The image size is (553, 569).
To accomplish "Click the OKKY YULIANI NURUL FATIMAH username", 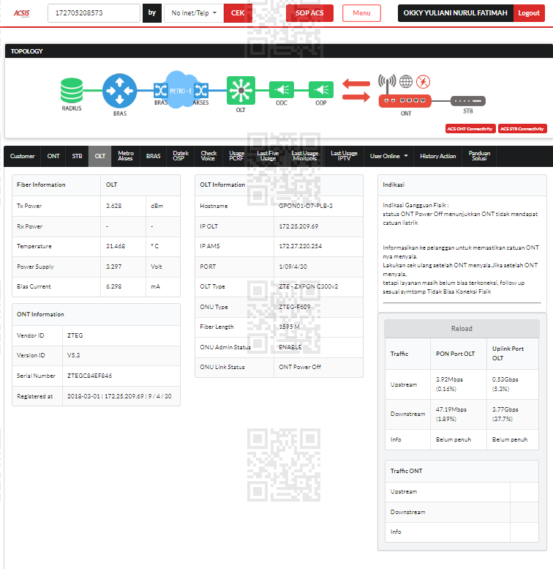I will (455, 13).
